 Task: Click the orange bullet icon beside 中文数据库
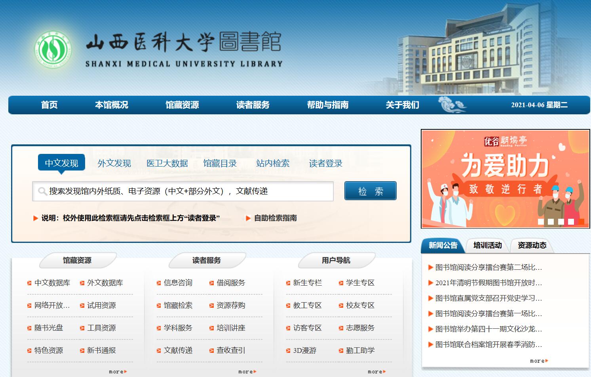(29, 283)
